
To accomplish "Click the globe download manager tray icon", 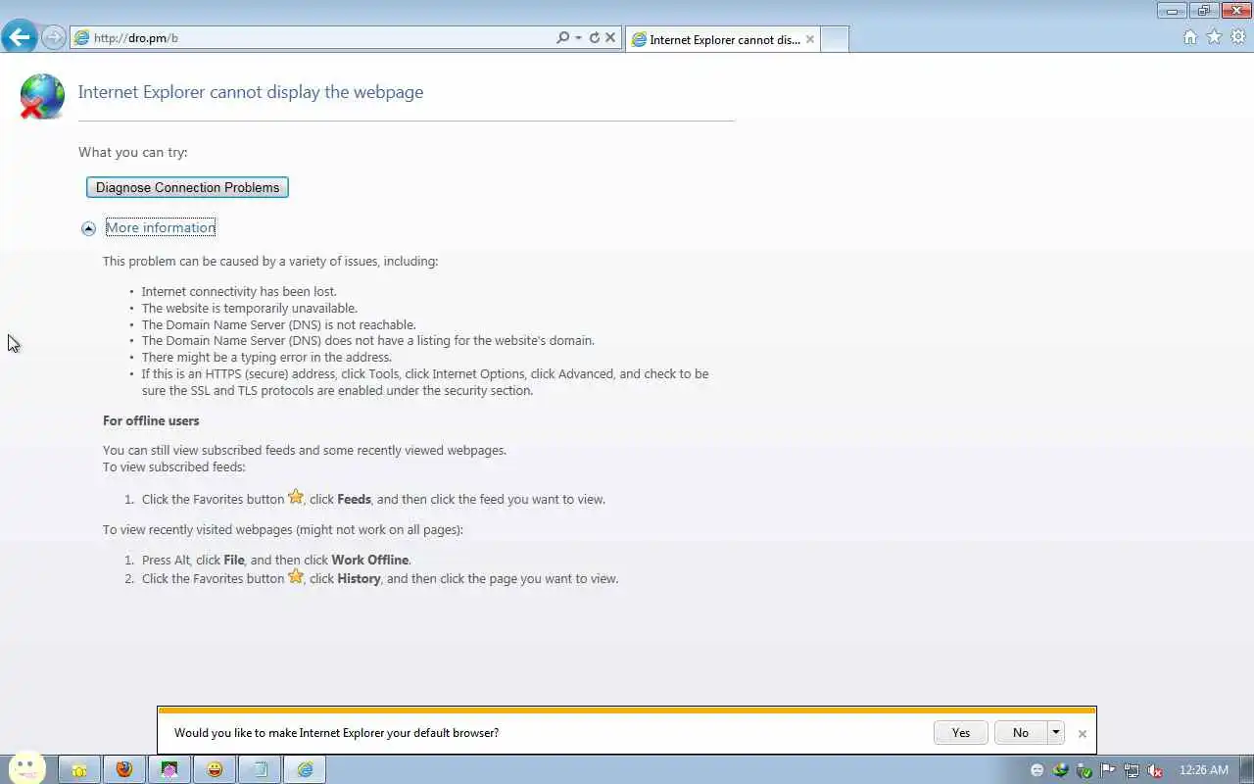I will pos(1060,770).
